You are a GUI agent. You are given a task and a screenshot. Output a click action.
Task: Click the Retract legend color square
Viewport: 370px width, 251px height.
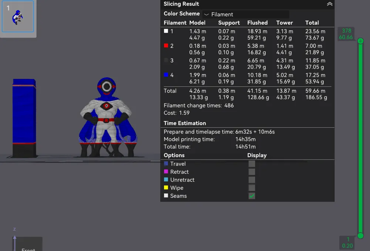[166, 171]
